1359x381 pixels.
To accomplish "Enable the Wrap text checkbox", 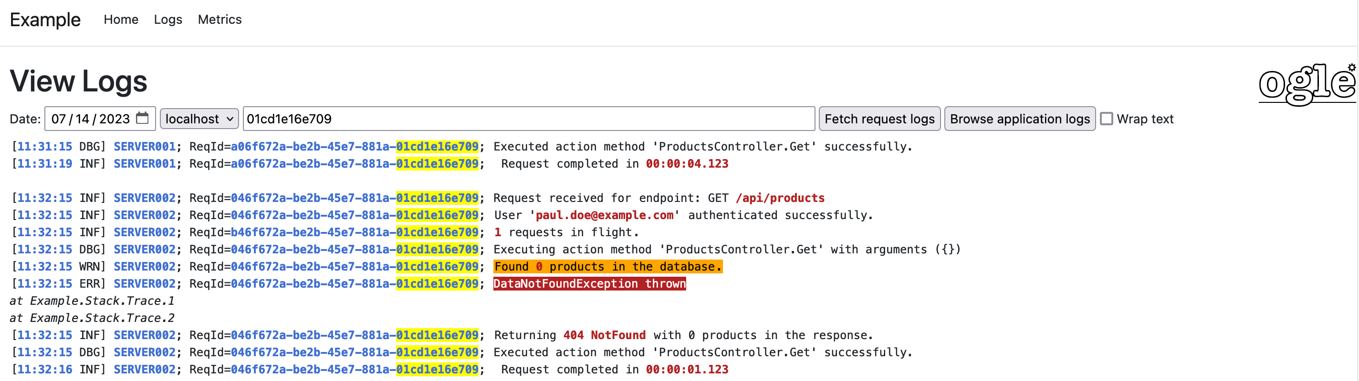I will (1107, 119).
